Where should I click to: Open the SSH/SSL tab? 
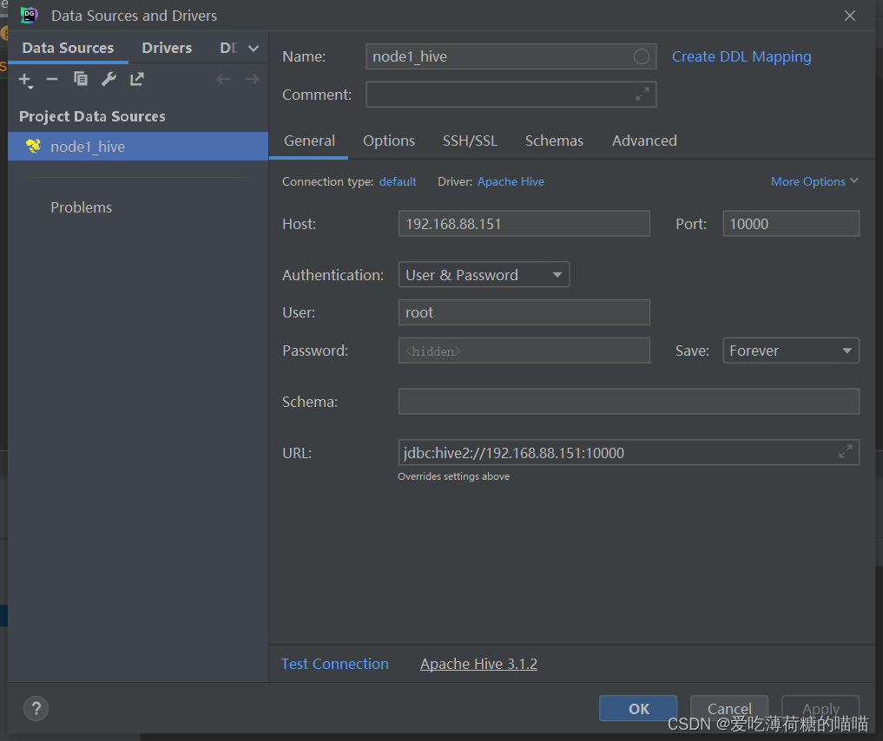(x=471, y=141)
